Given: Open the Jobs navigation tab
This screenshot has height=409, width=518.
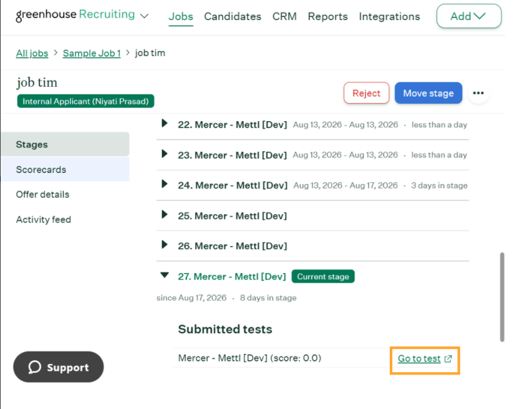Looking at the screenshot, I should [181, 16].
